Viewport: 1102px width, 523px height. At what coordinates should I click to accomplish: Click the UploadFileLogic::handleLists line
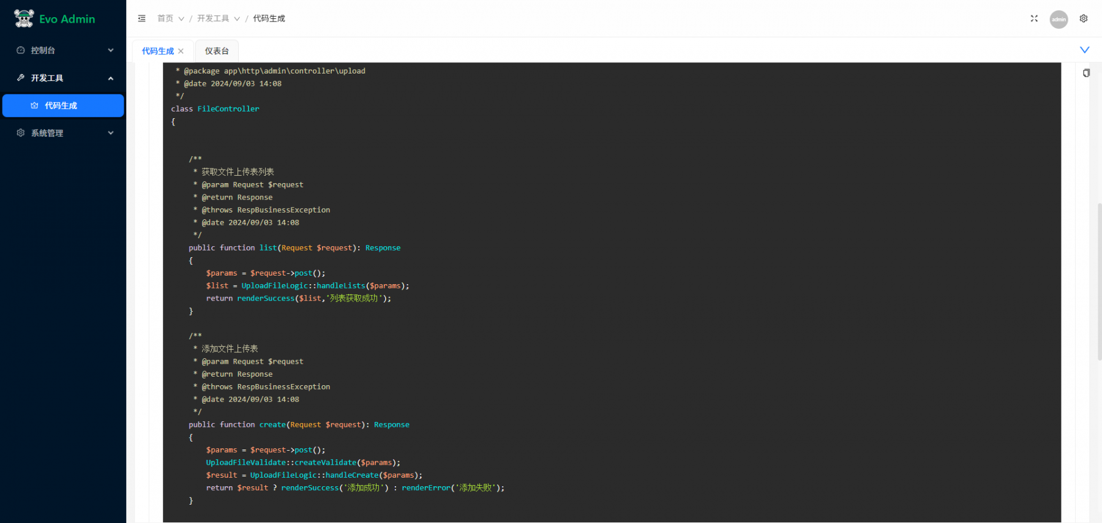308,286
